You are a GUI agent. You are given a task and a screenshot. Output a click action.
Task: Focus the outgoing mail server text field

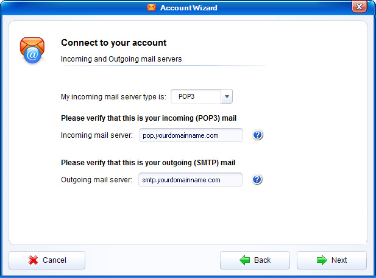[191, 180]
